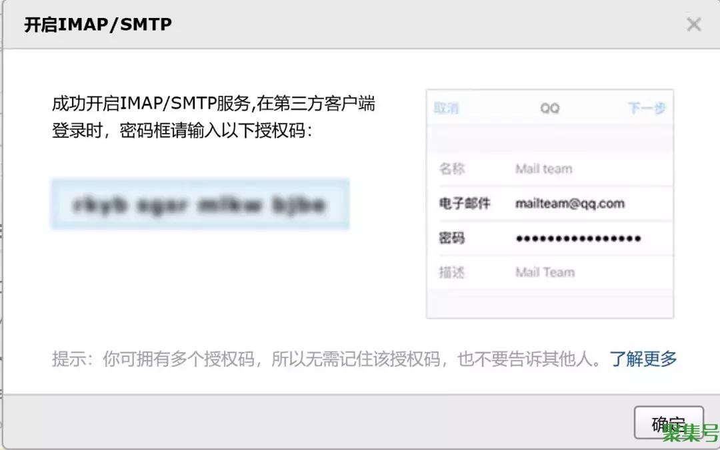Viewport: 720px width, 450px height.
Task: Click the 描述 label in example
Action: pyautogui.click(x=452, y=272)
